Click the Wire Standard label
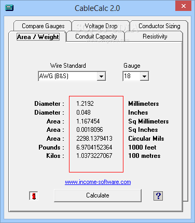 (x=68, y=66)
